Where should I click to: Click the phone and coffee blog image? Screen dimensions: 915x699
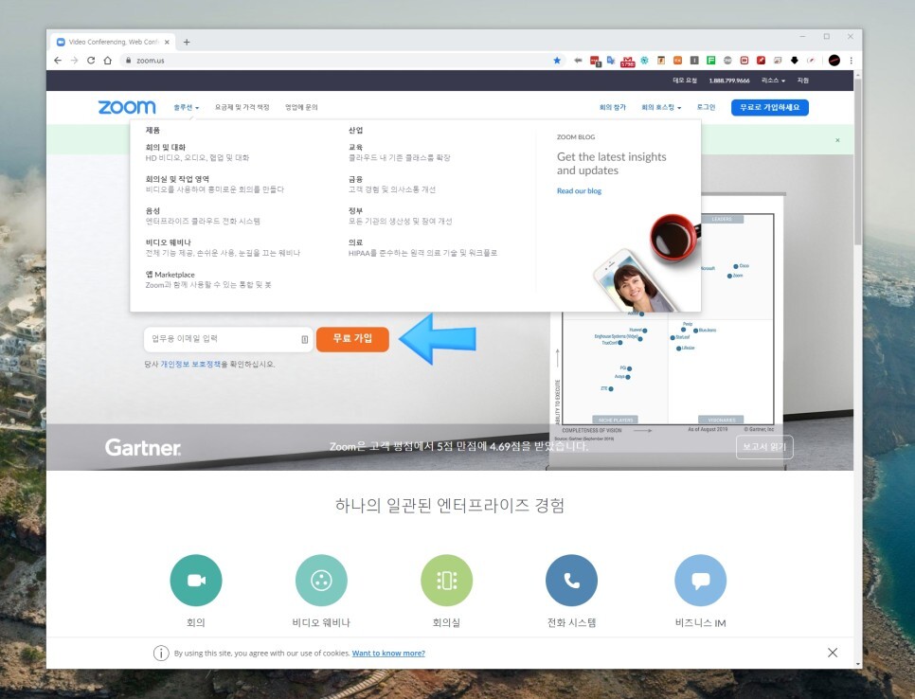coord(645,262)
